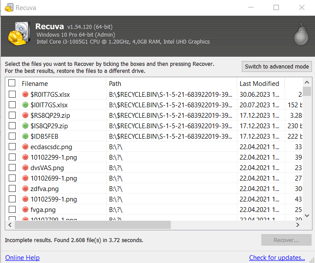Click the horizontal scrollbar thumb
Image resolution: width=315 pixels, height=263 pixels.
pos(93,225)
